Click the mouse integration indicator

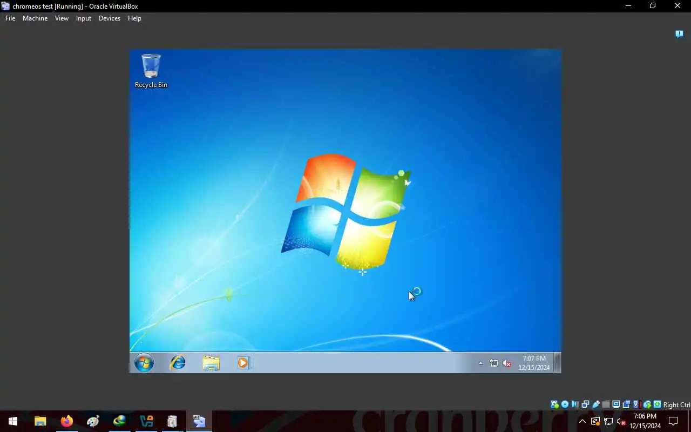[647, 404]
